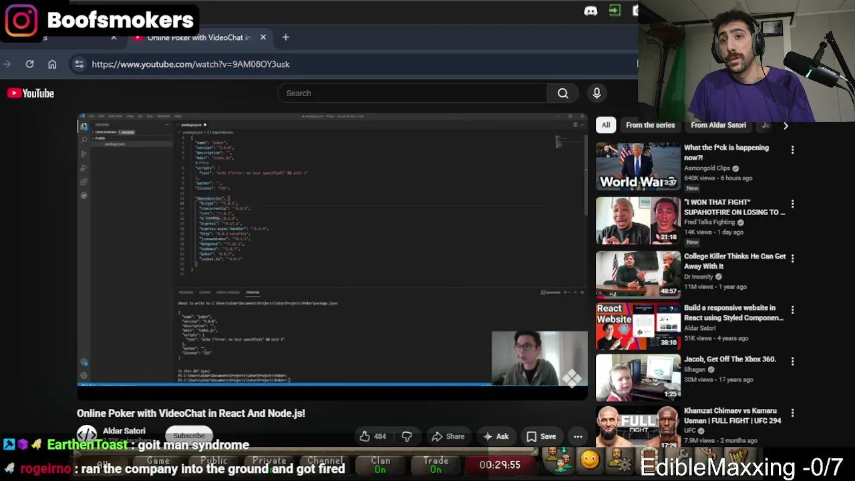Select the All filter chip
This screenshot has width=855, height=481.
pyautogui.click(x=606, y=125)
